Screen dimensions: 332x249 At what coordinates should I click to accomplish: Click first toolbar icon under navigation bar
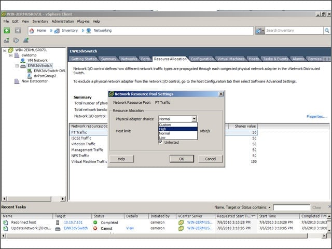(7, 40)
